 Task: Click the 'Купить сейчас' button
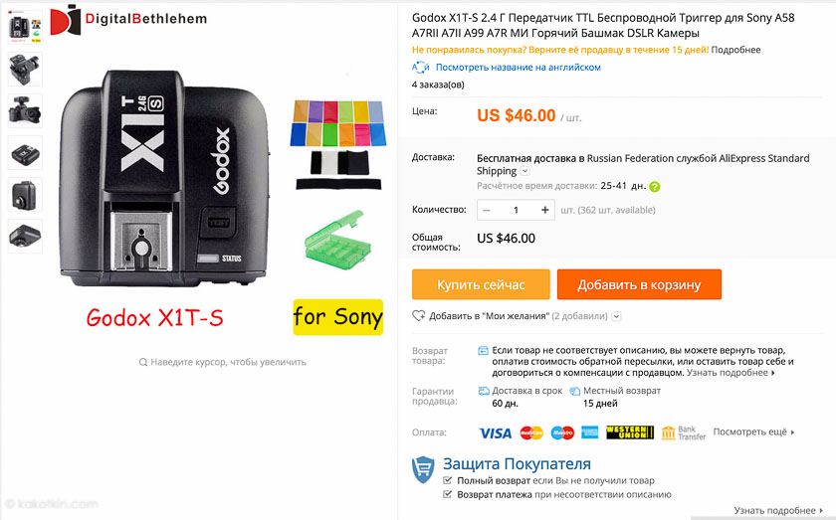[x=481, y=284]
